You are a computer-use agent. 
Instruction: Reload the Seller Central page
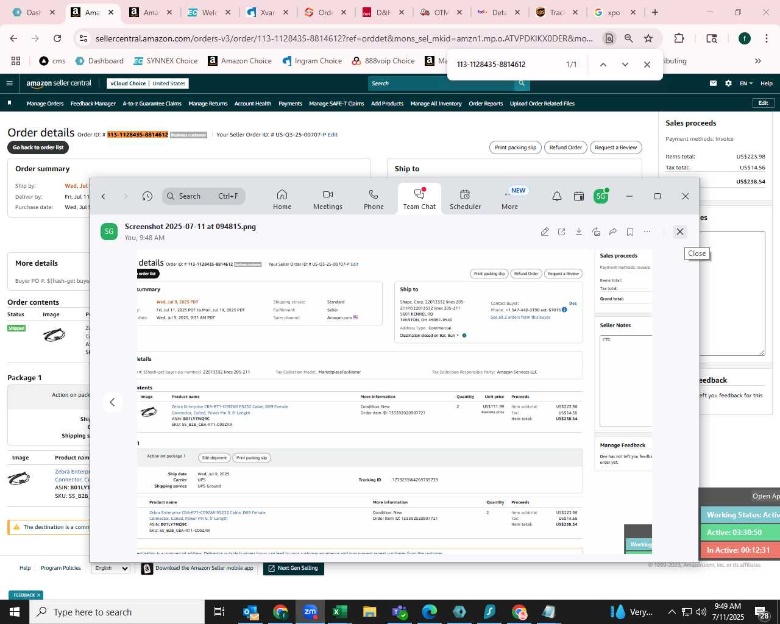(x=57, y=38)
